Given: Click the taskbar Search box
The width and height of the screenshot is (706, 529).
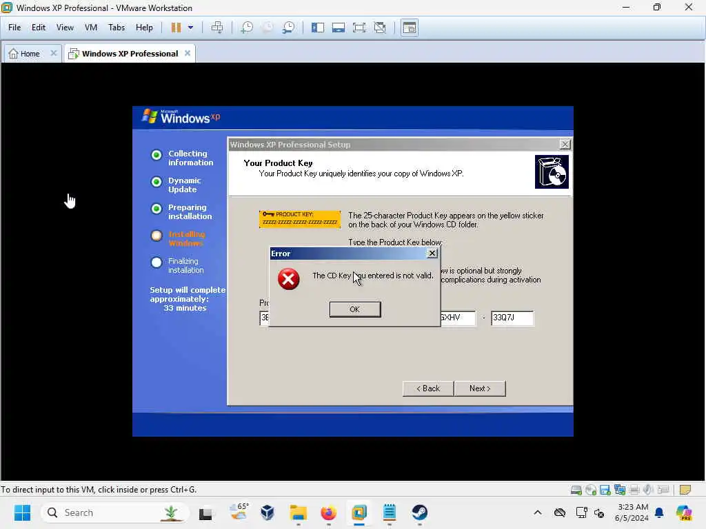Looking at the screenshot, I should [115, 512].
